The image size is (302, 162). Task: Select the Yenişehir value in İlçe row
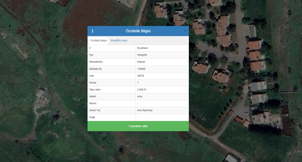(142, 55)
